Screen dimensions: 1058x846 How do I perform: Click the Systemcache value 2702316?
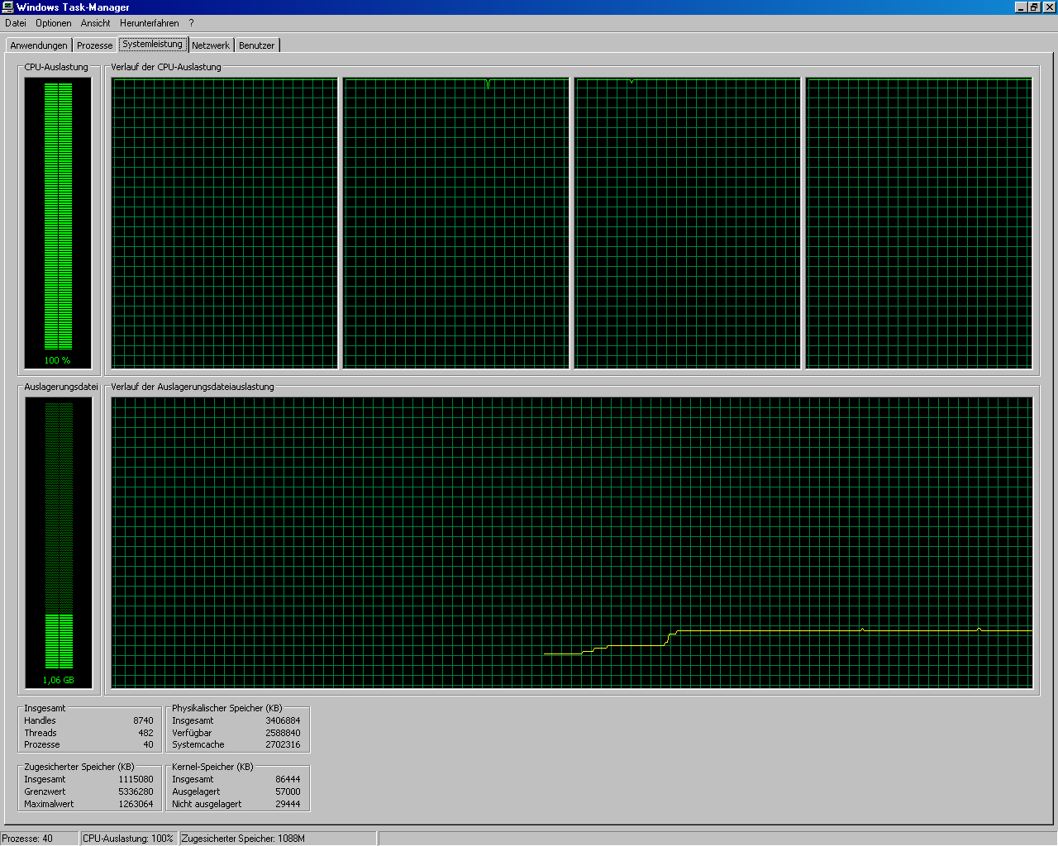(x=283, y=744)
